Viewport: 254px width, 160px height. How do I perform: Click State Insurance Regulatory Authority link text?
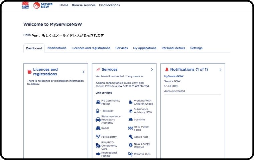pyautogui.click(x=111, y=120)
